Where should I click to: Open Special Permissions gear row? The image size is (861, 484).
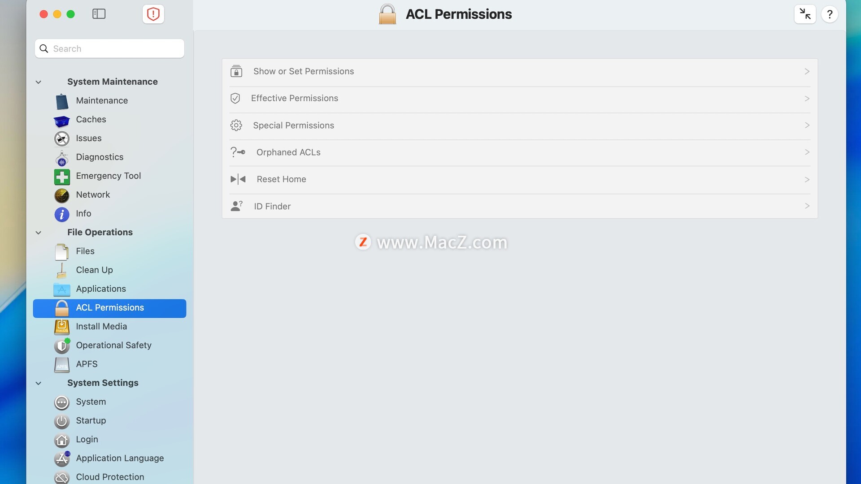520,125
